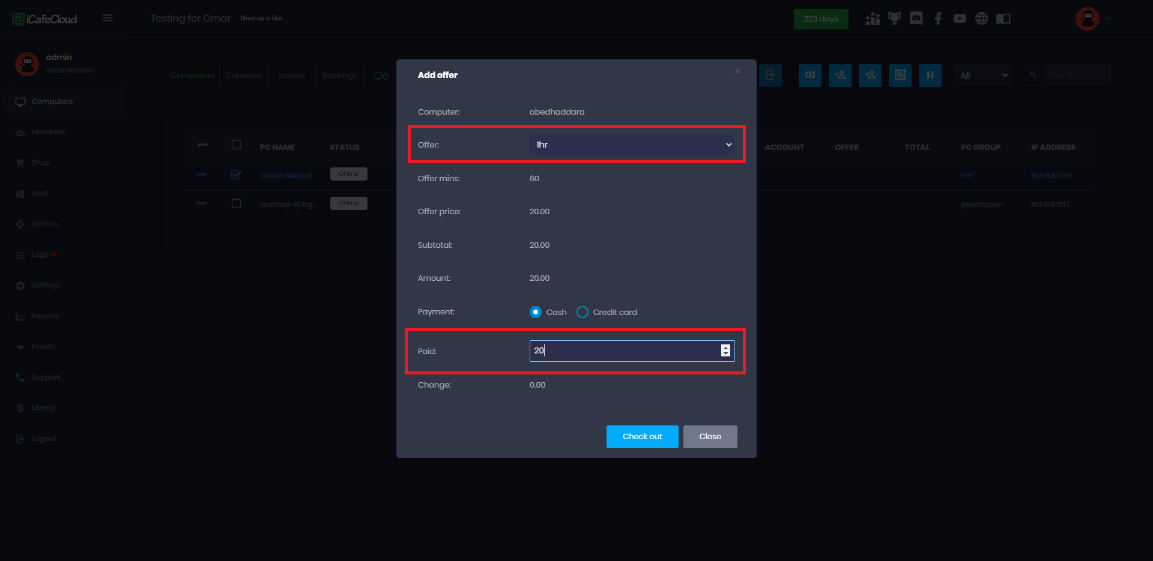1153x561 pixels.
Task: Open the book guide icon
Action: (x=1003, y=19)
